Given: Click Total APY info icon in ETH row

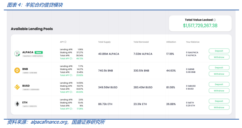Looking at the screenshot, I should (x=71, y=109).
